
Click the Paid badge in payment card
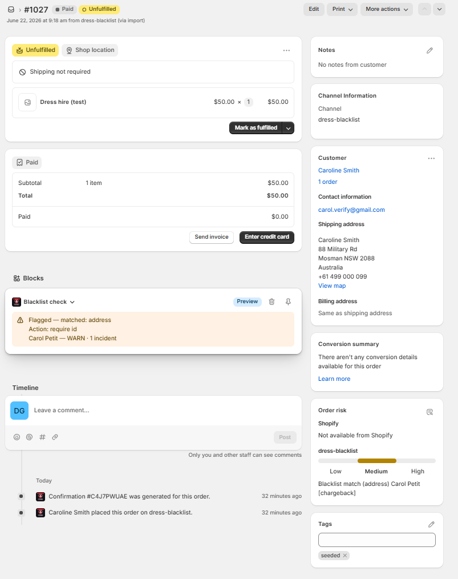click(x=27, y=163)
